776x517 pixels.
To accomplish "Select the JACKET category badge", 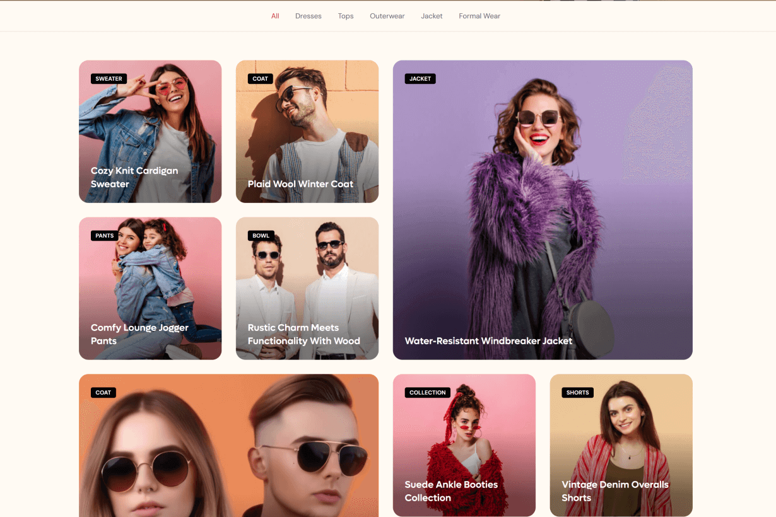I will point(420,79).
